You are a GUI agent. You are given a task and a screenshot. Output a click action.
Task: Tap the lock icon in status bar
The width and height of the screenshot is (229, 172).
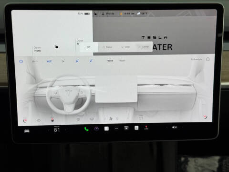pyautogui.click(x=95, y=14)
